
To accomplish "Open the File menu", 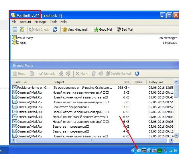I will point(14,22).
